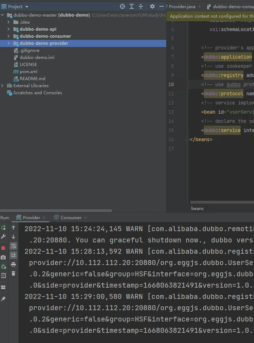The width and height of the screenshot is (254, 343).
Task: Click Expand All in Project toolbar
Action: 132,6
